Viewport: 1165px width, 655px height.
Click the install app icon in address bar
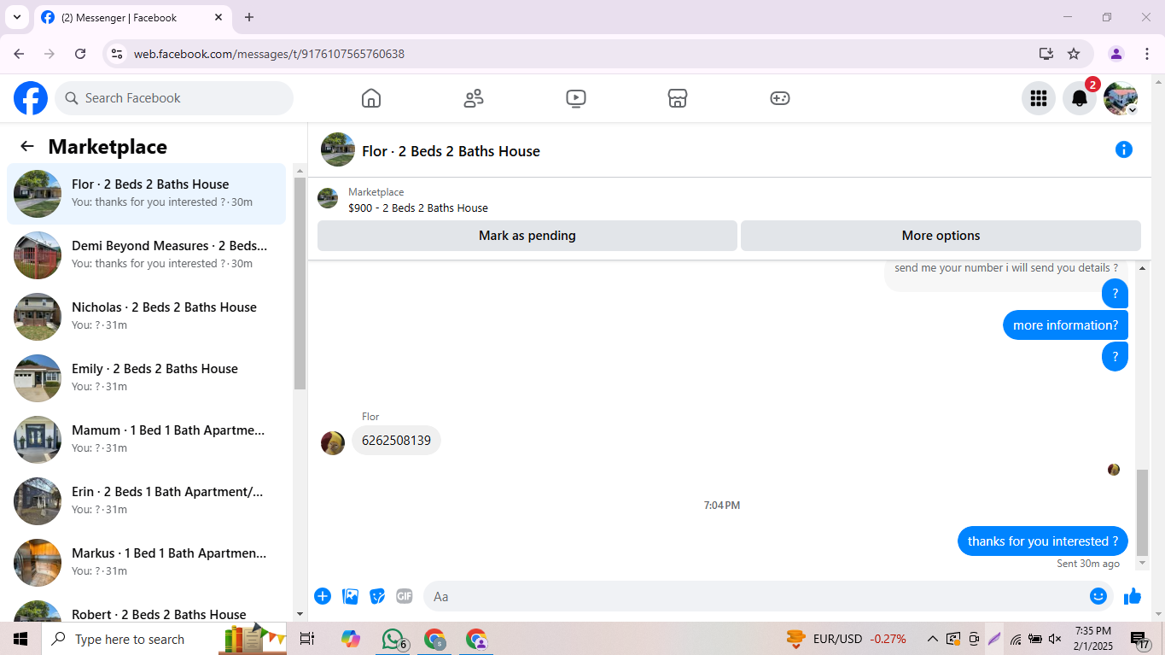click(1046, 54)
